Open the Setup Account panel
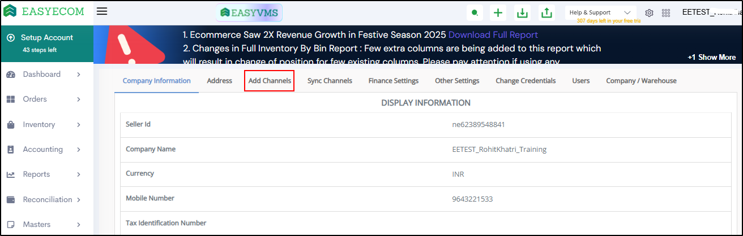 46,43
